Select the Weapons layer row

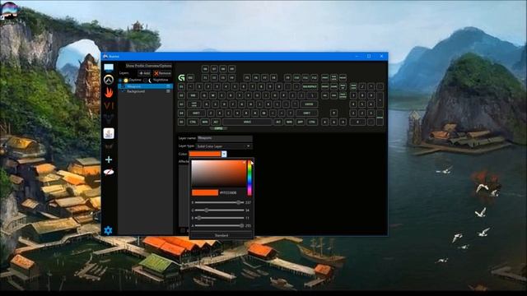click(146, 86)
